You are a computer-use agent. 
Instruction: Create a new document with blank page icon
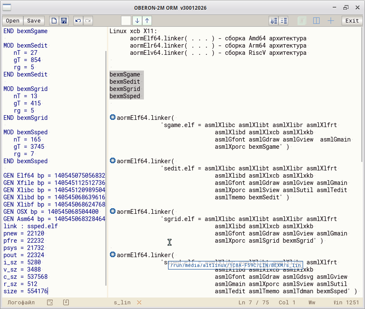click(x=54, y=20)
